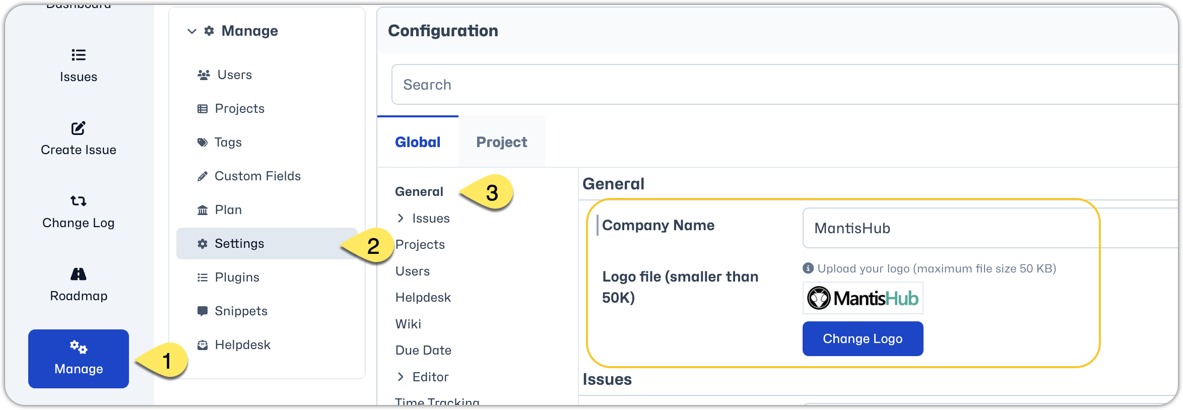Expand the Editor settings section chevron
Viewport: 1183px width, 410px height.
tap(401, 377)
